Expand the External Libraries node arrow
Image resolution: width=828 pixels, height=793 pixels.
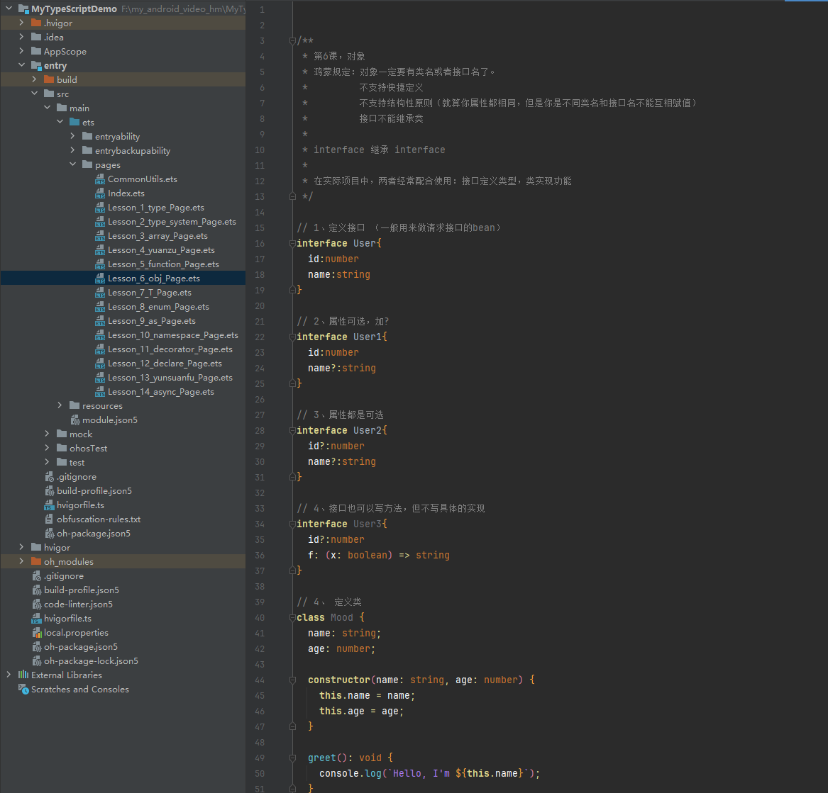[x=9, y=675]
